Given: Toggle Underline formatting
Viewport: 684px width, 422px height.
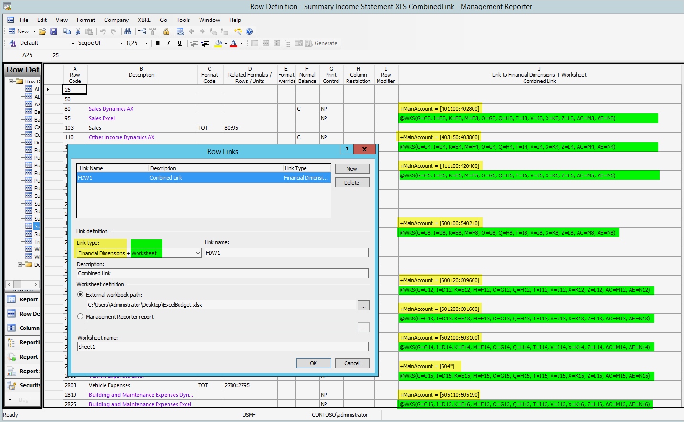Looking at the screenshot, I should point(179,43).
